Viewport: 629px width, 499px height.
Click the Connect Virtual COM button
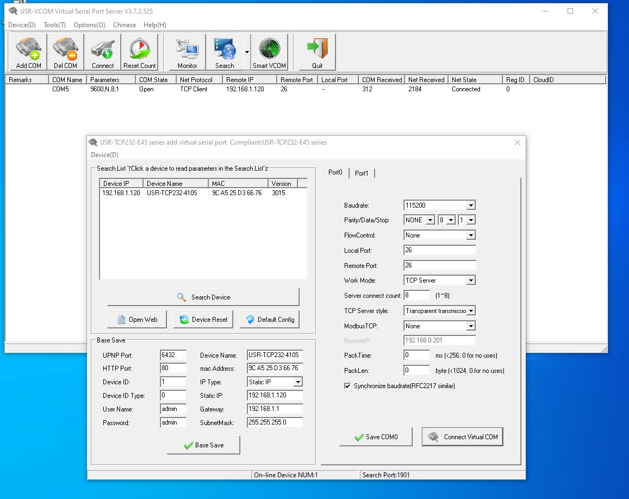click(x=463, y=437)
